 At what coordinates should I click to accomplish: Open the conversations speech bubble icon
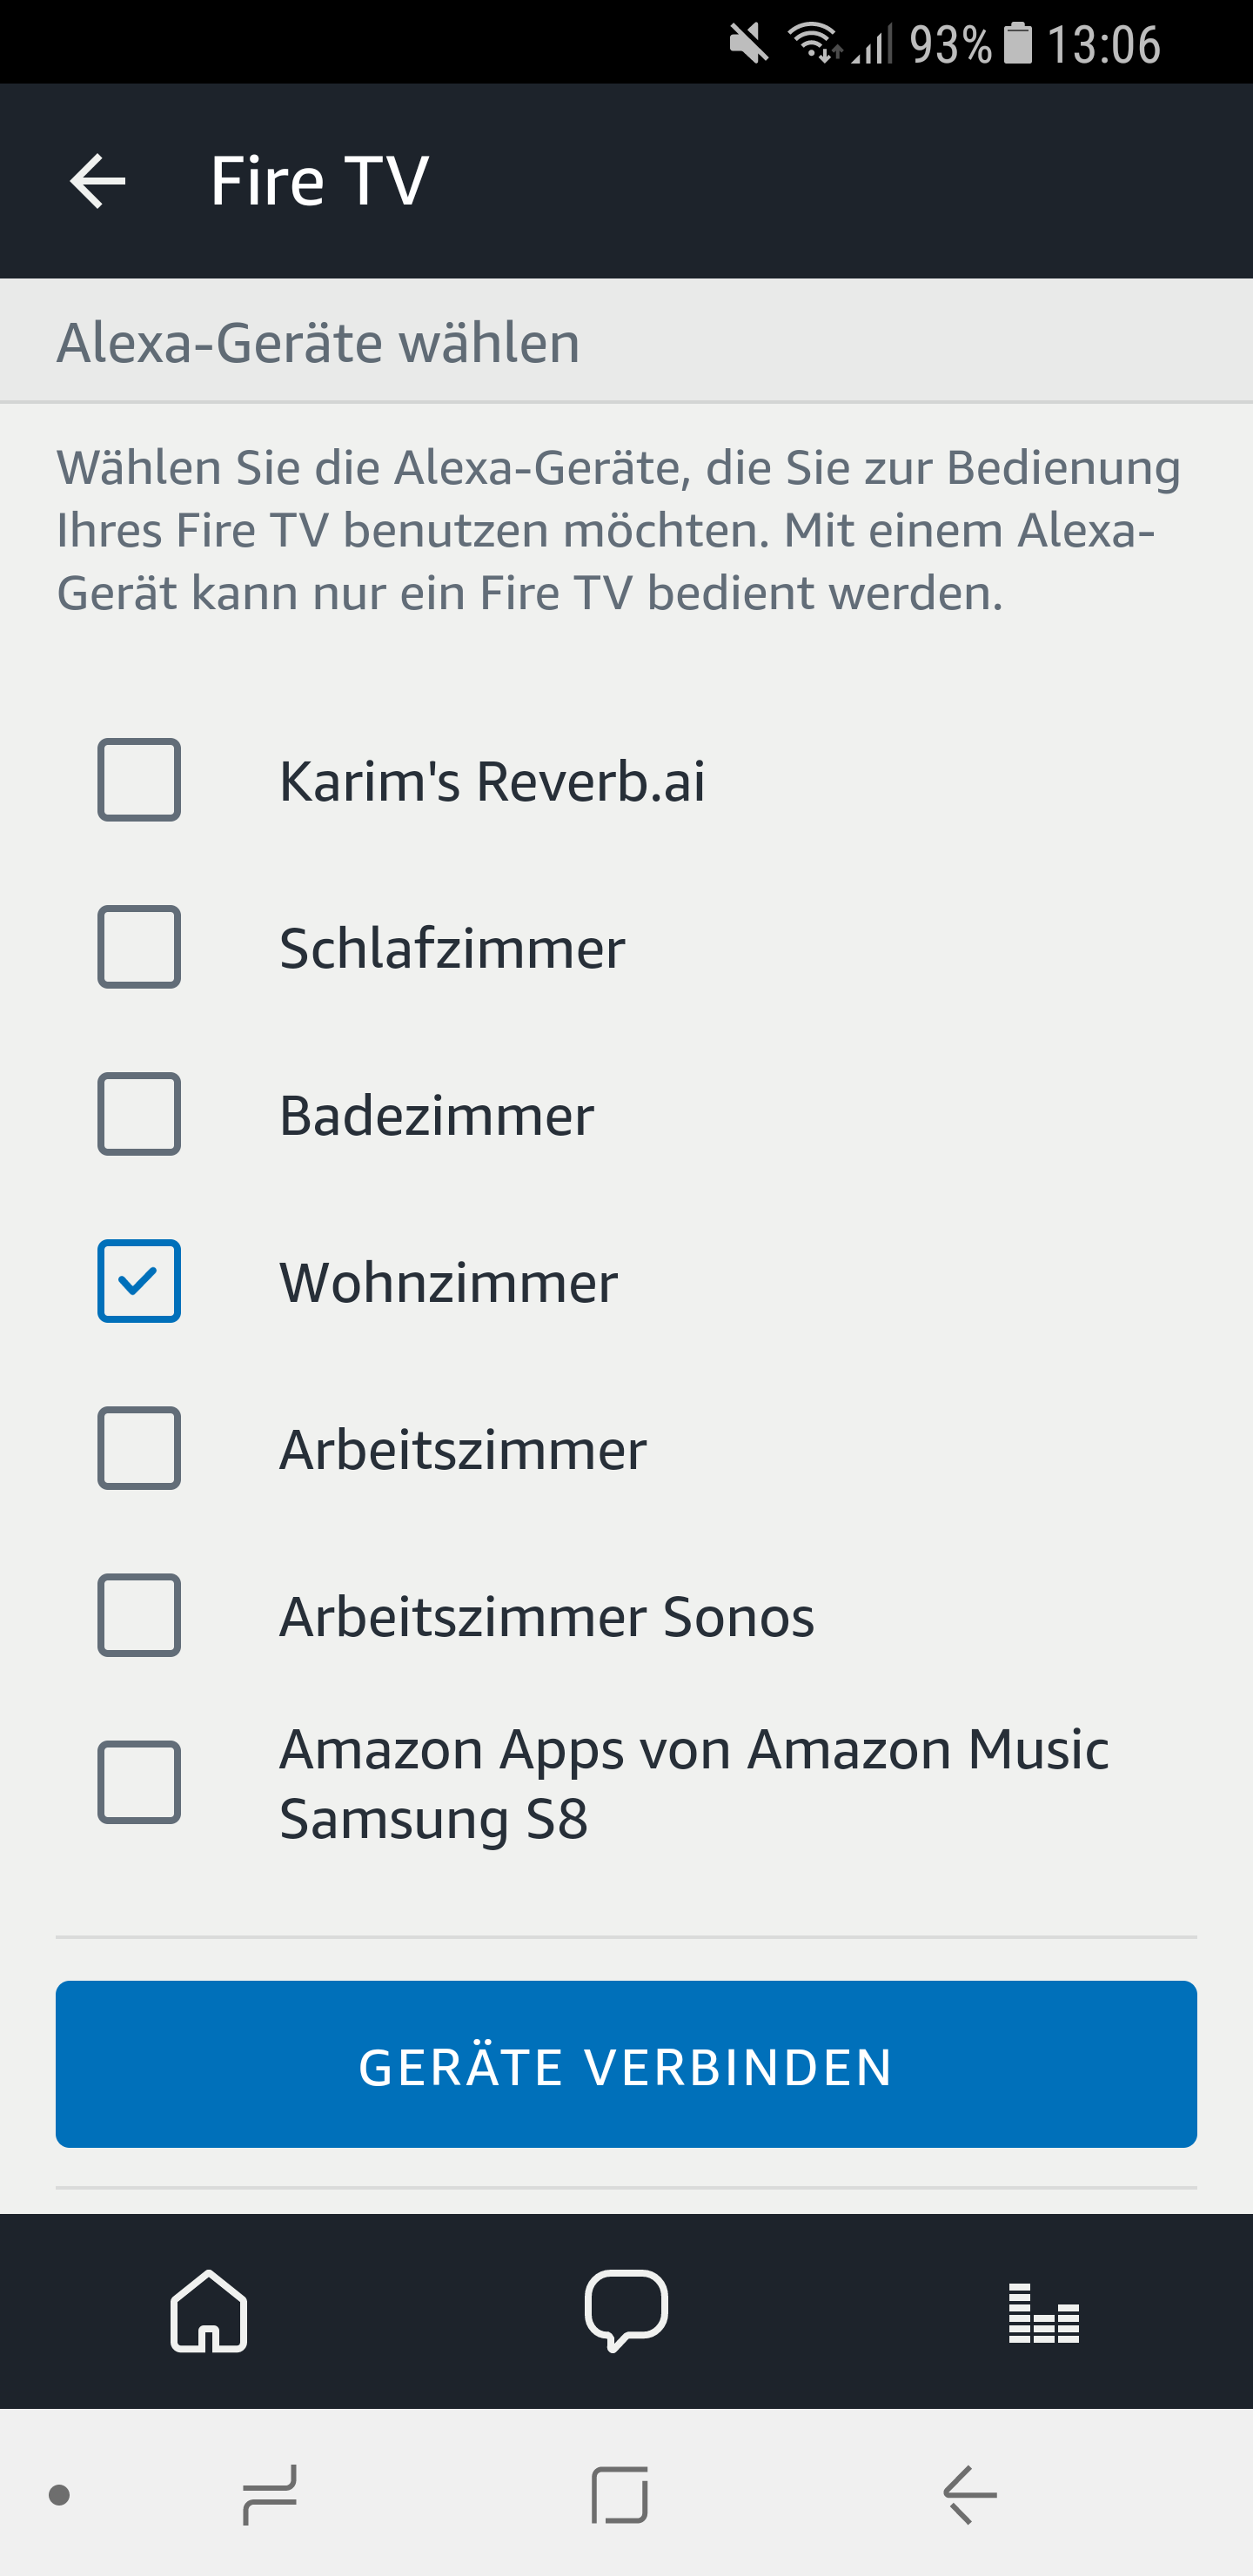pos(626,2311)
